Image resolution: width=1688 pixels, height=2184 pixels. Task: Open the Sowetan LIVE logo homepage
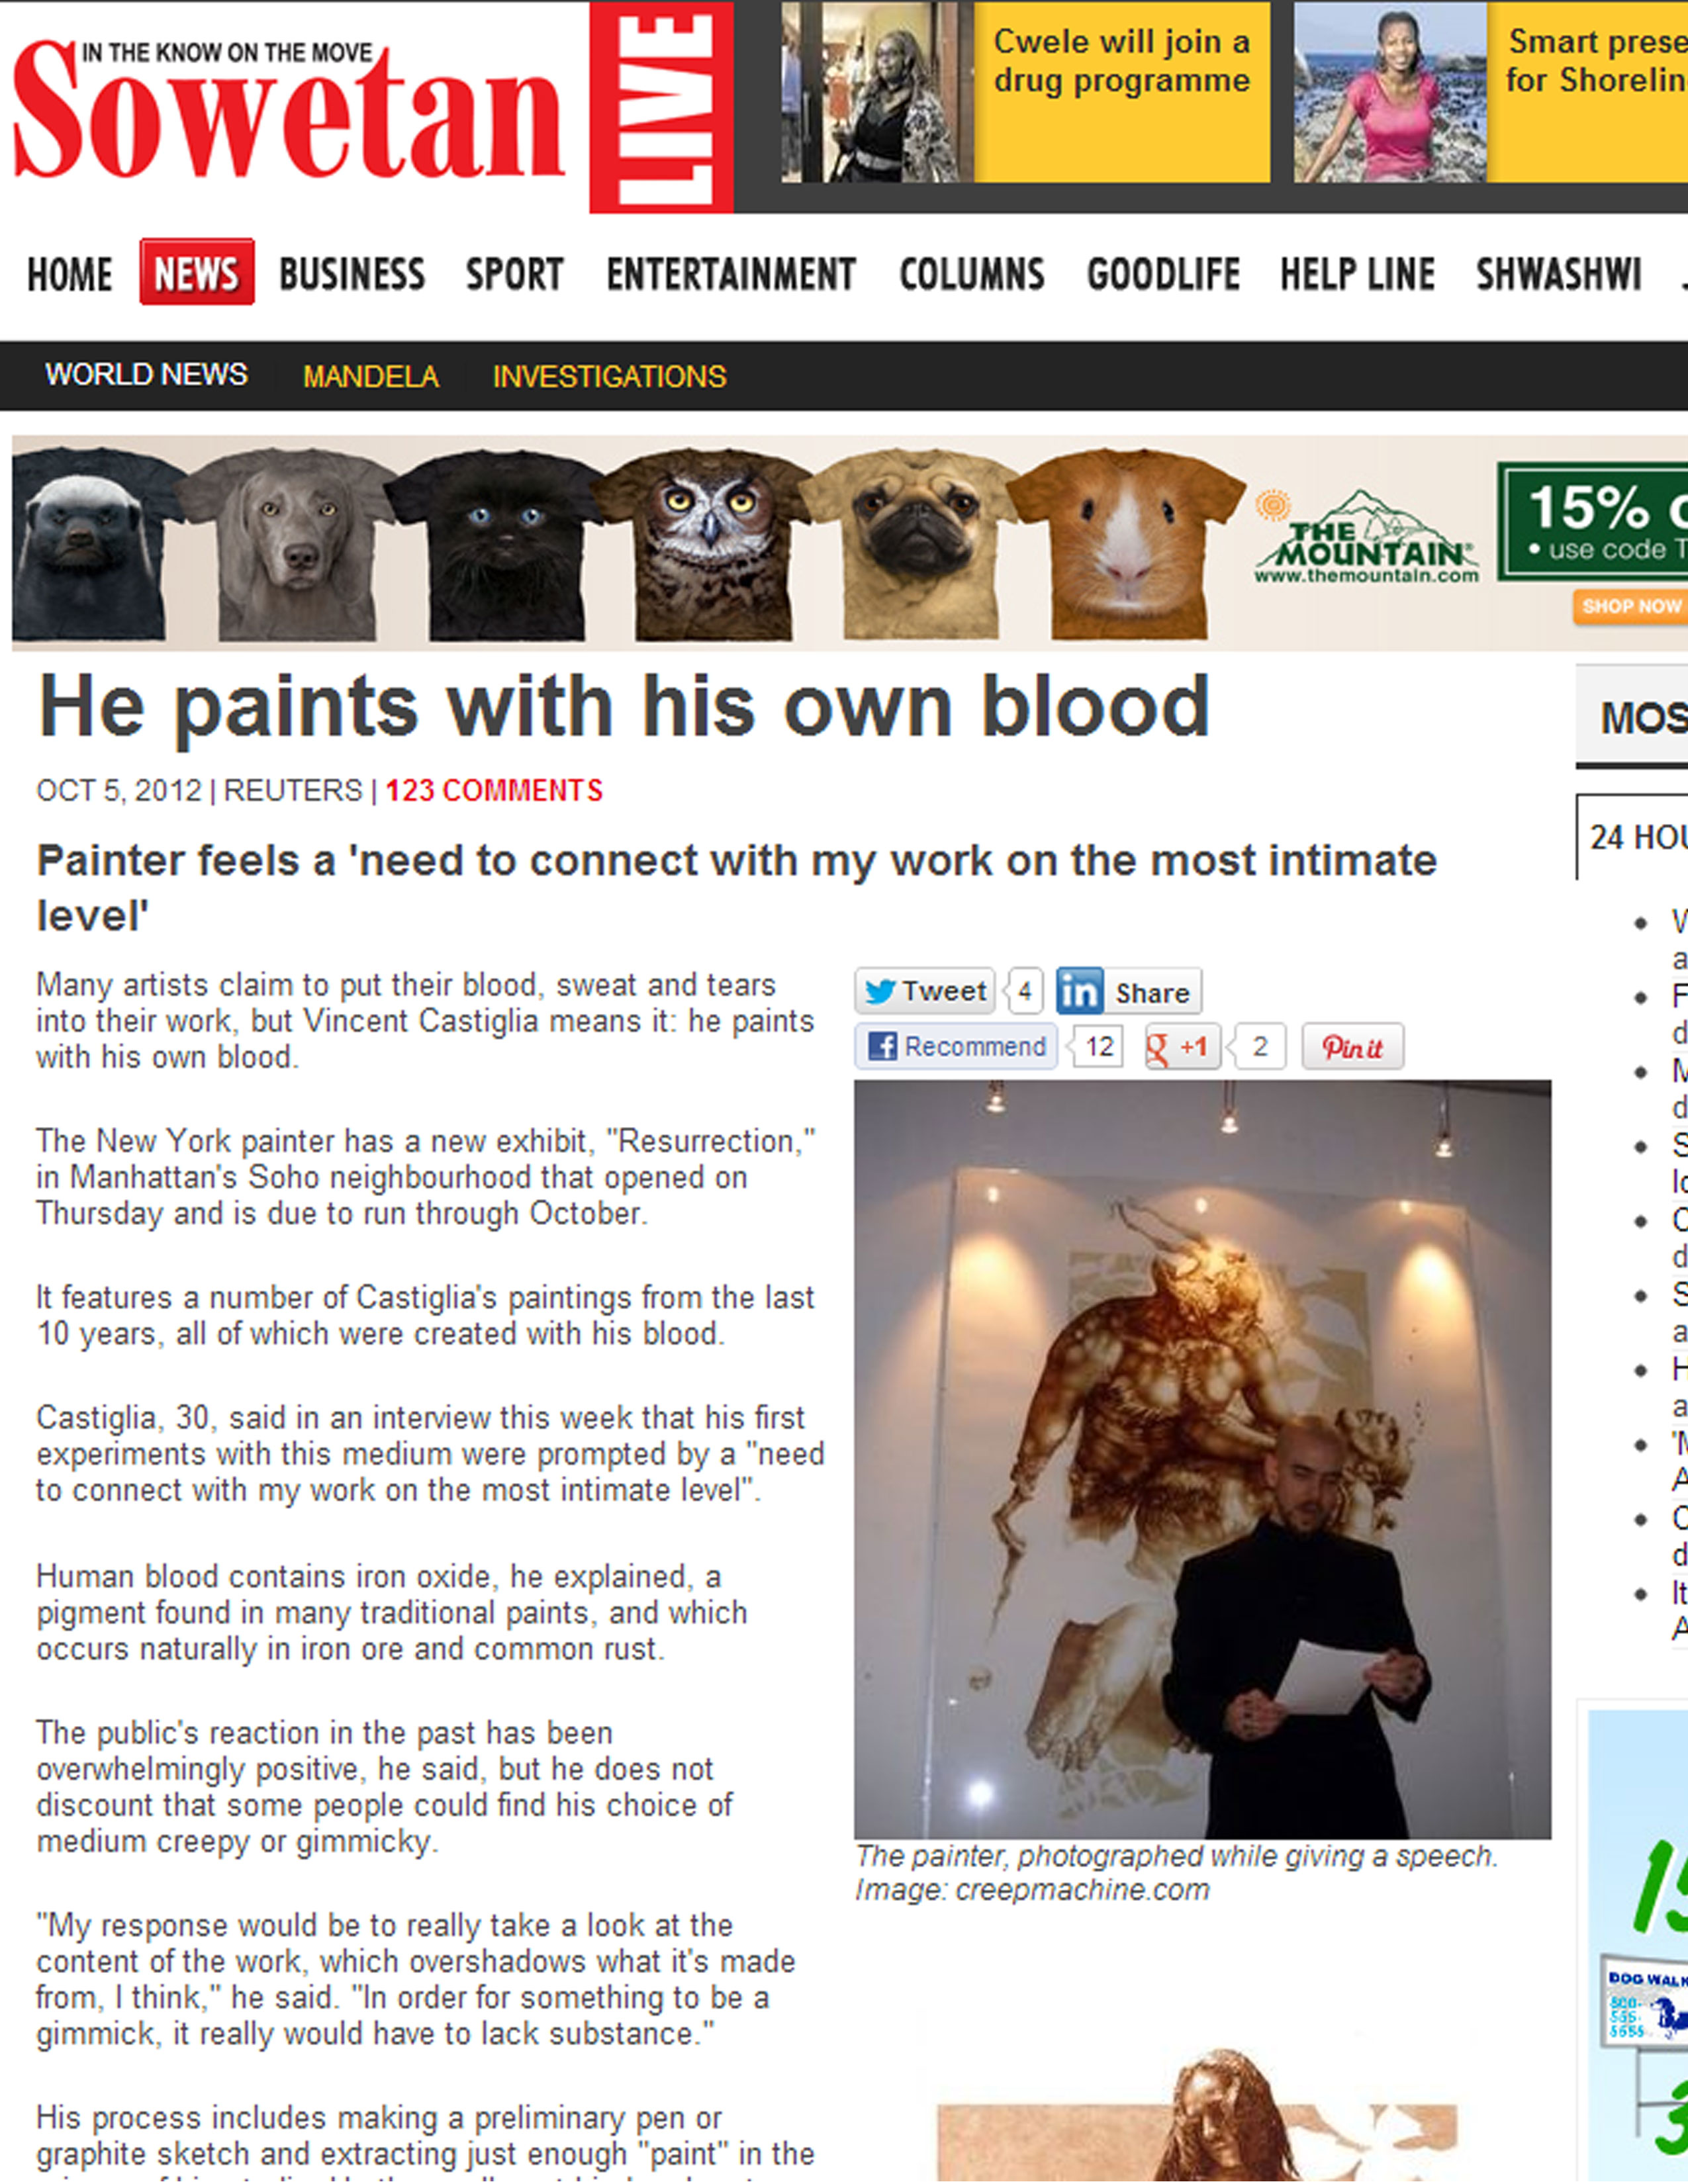(x=372, y=108)
